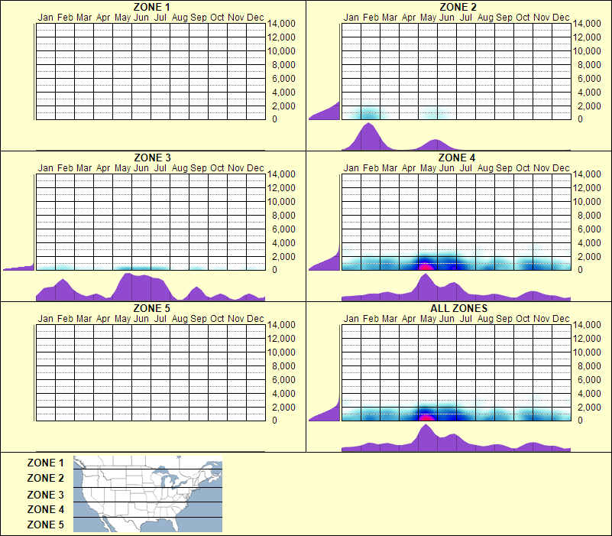Click the ZONE 4 chart title

pos(457,158)
